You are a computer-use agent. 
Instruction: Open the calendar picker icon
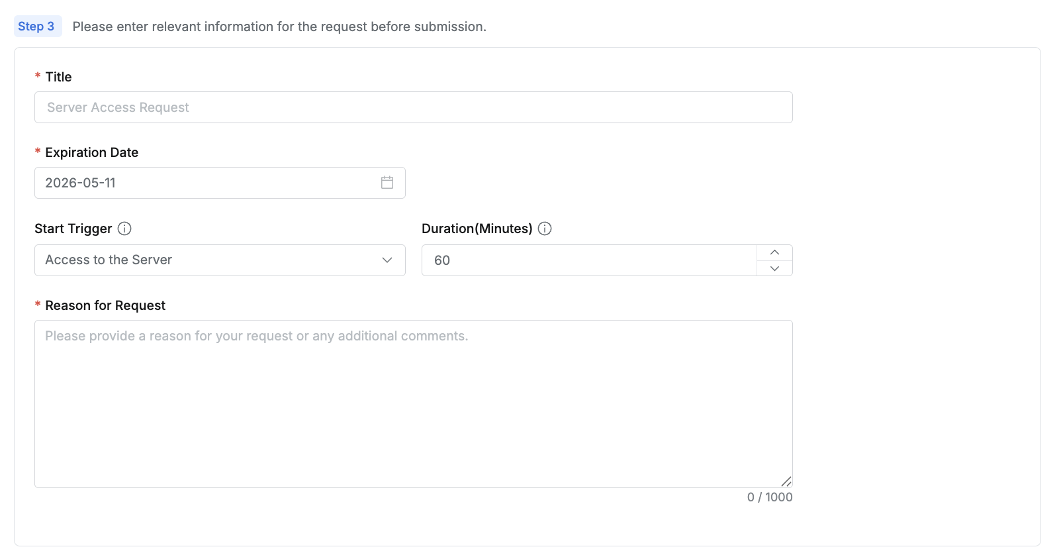[x=387, y=183]
